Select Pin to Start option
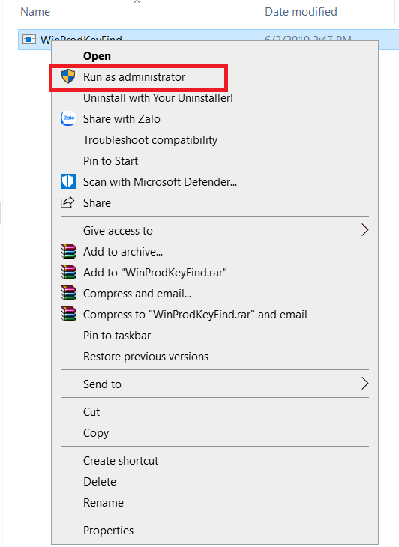This screenshot has width=399, height=547. (x=110, y=161)
